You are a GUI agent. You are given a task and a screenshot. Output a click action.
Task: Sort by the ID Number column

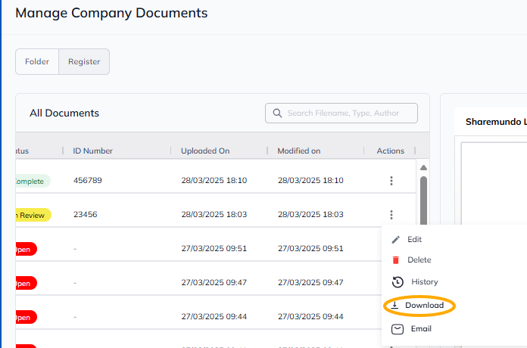(92, 151)
